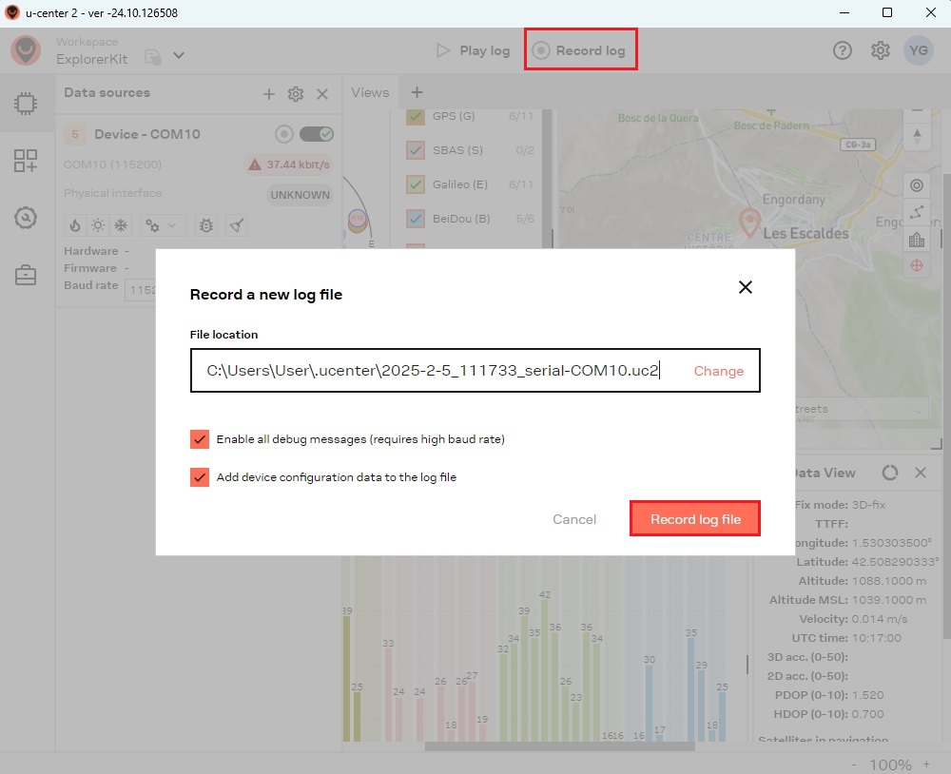Click Record log in the top bar
Viewport: 951px width, 774px height.
(x=580, y=50)
